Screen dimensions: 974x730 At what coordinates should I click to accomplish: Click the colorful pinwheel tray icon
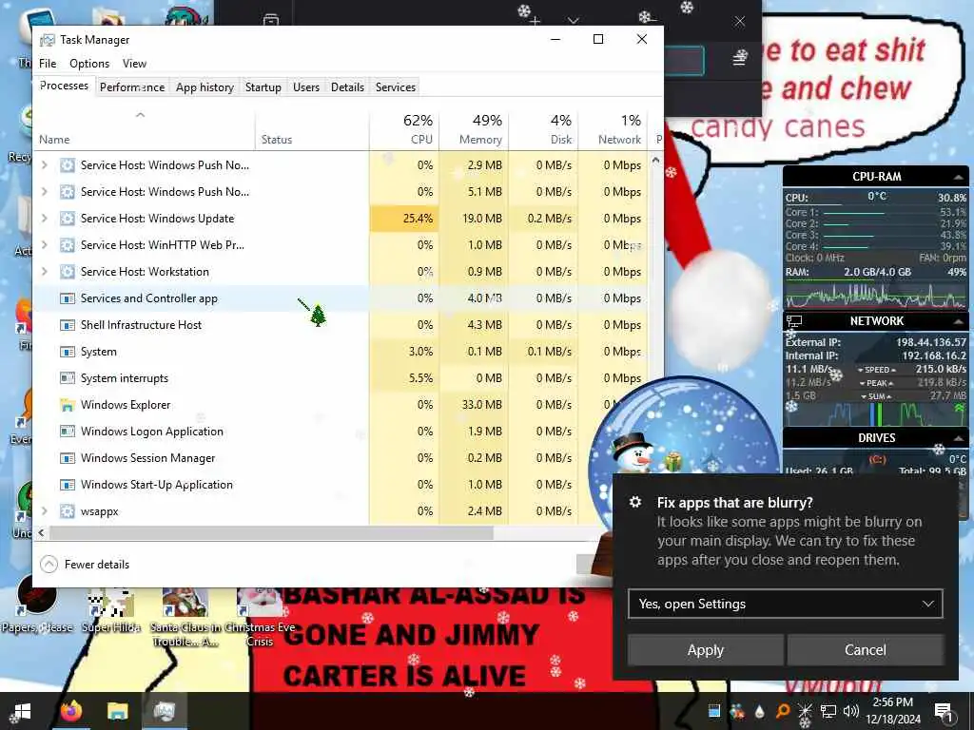(737, 711)
